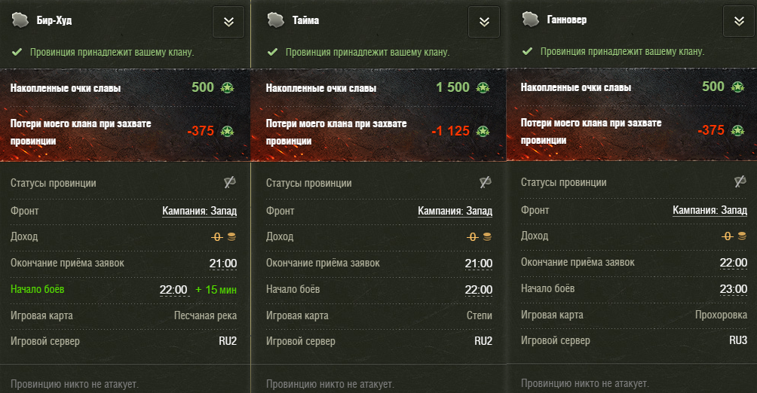This screenshot has width=757, height=393.
Task: Open Кампания: Запад link in Ганновер panel
Action: pyautogui.click(x=709, y=210)
